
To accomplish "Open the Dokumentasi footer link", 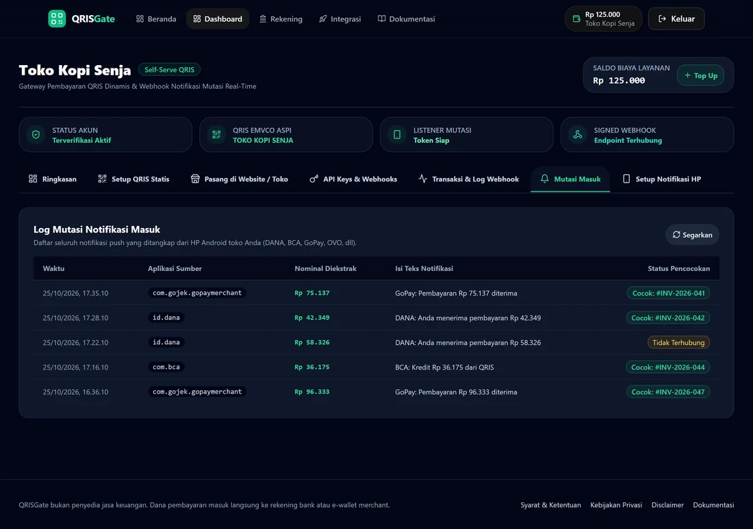I will (x=713, y=505).
